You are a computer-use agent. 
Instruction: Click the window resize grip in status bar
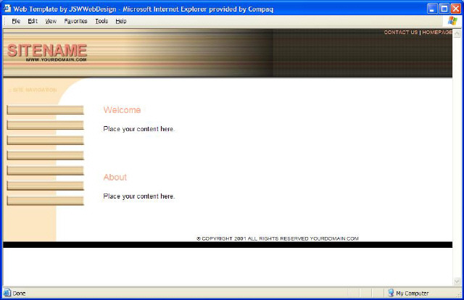[457, 293]
